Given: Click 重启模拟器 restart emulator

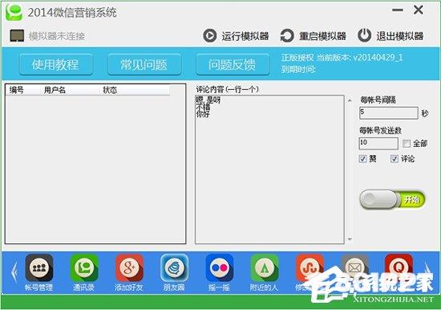Looking at the screenshot, I should tap(313, 36).
